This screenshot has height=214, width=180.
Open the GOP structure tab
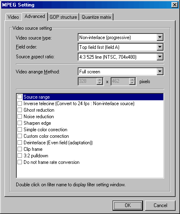click(x=63, y=17)
